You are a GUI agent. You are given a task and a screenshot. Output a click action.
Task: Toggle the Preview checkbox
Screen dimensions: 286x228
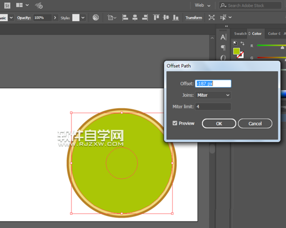[175, 123]
